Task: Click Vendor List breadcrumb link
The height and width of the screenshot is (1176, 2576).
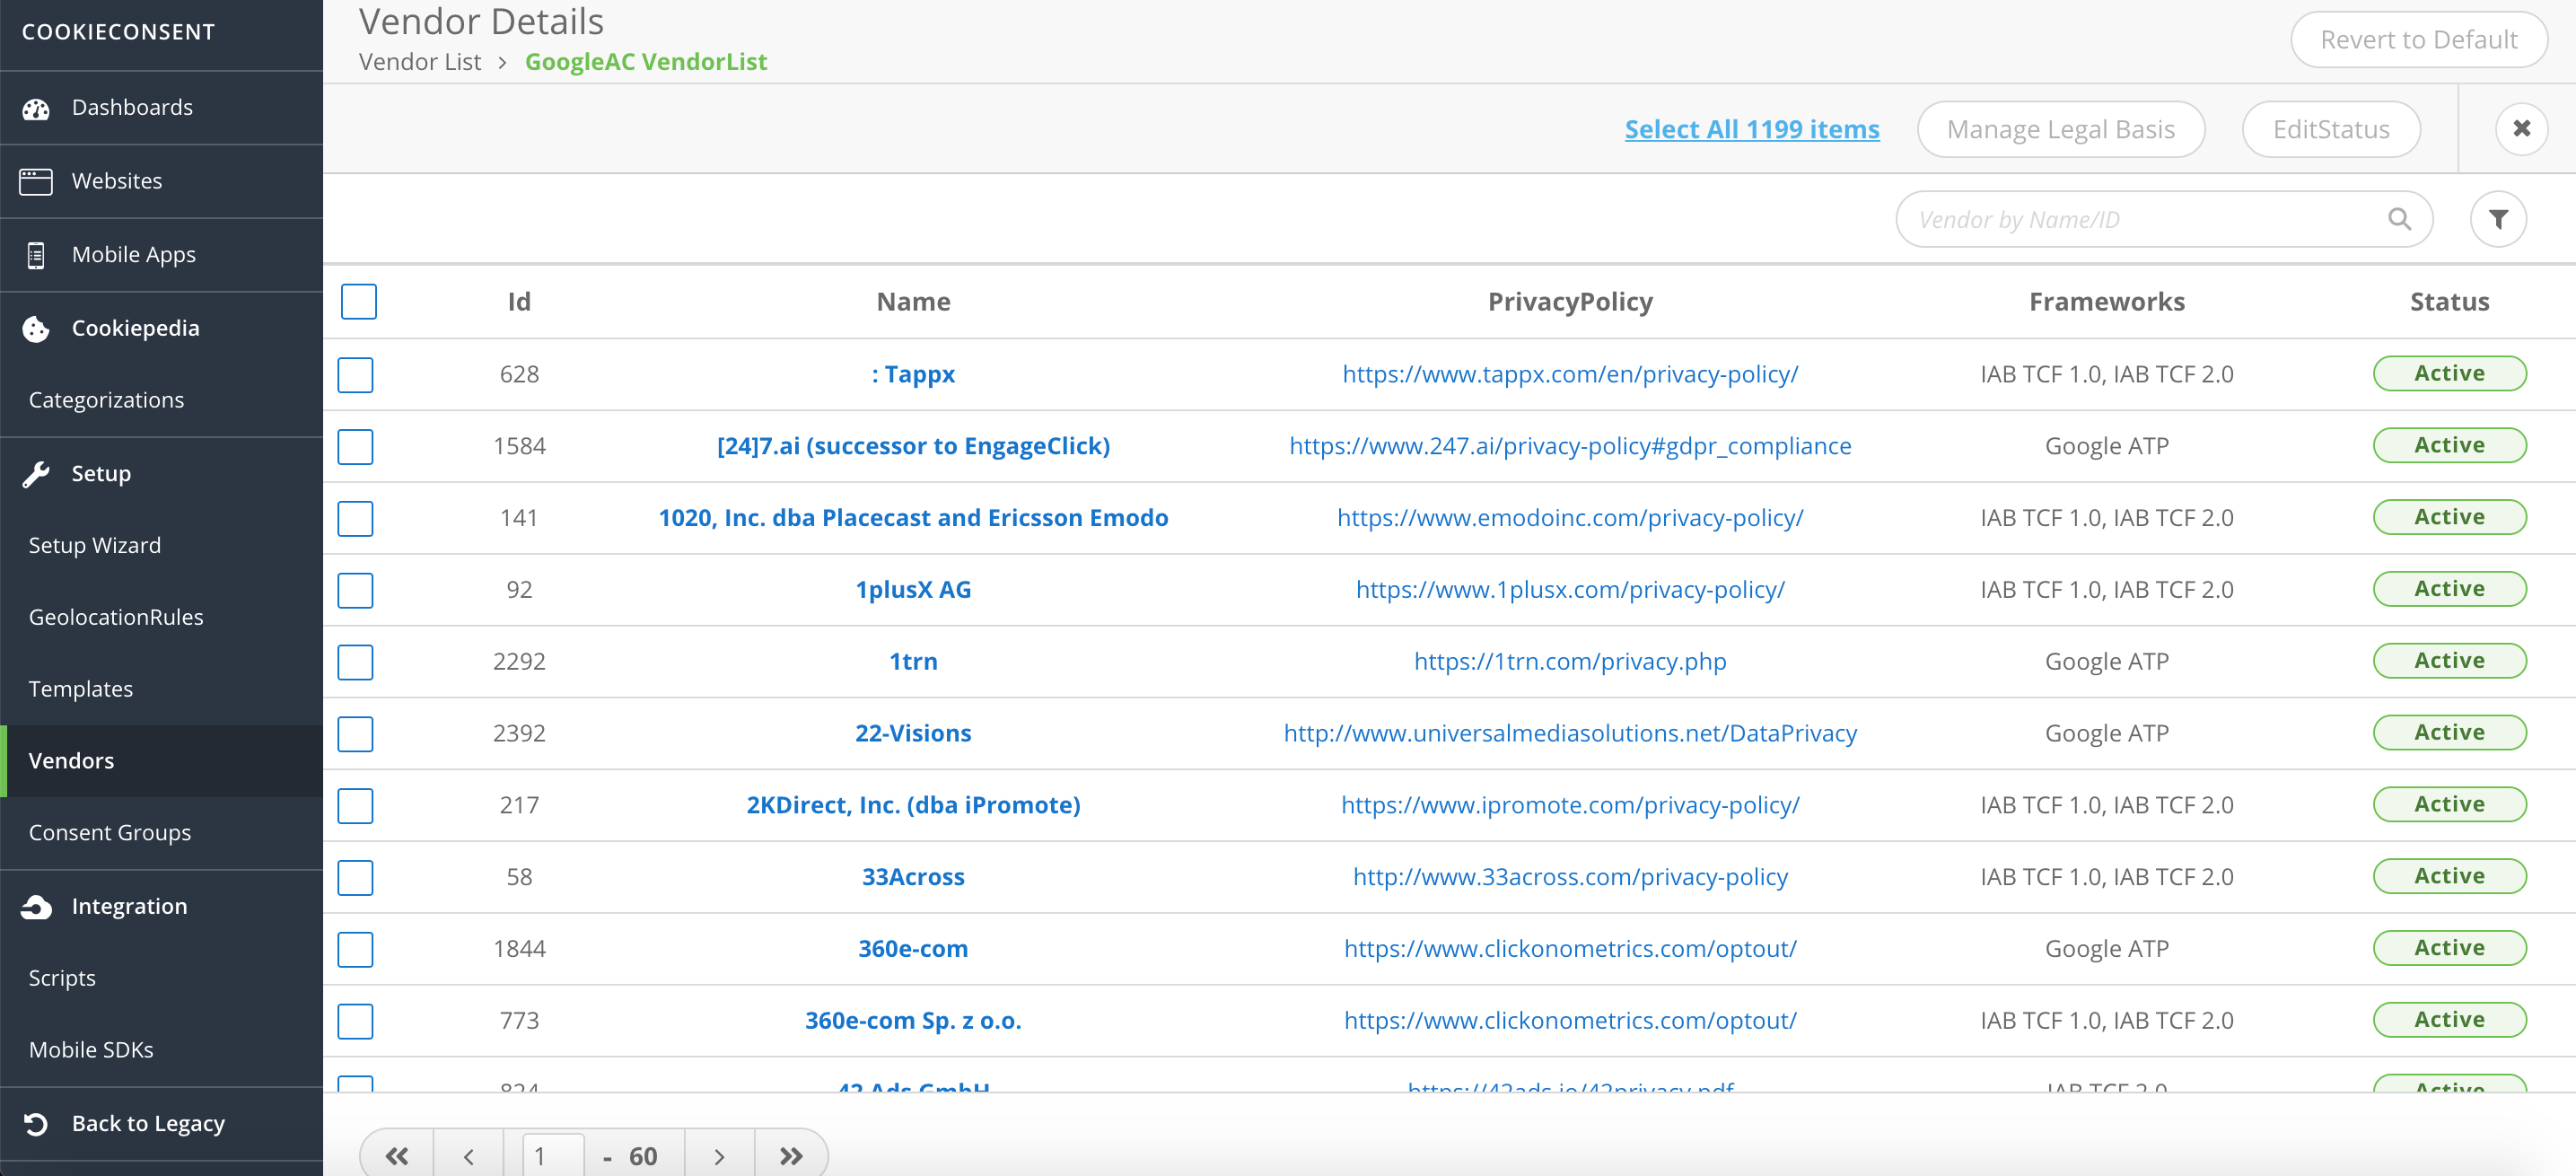Action: 420,62
